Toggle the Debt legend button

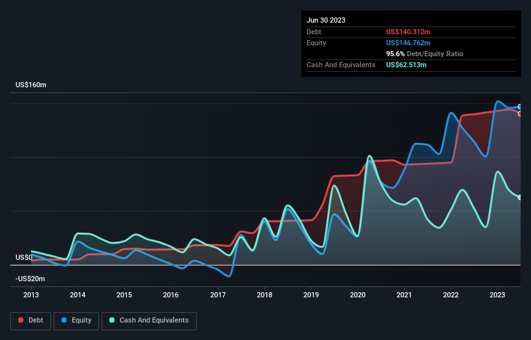click(x=30, y=320)
